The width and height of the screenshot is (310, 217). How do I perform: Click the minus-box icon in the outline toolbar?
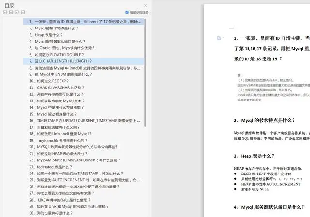tap(23, 12)
